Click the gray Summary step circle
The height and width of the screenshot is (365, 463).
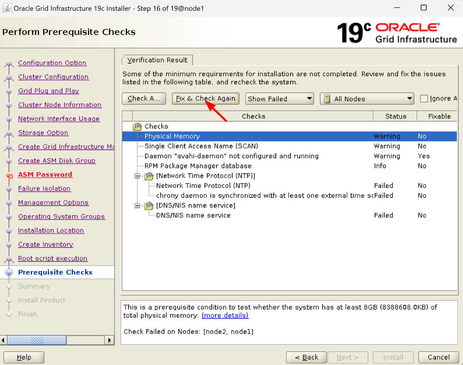click(8, 286)
